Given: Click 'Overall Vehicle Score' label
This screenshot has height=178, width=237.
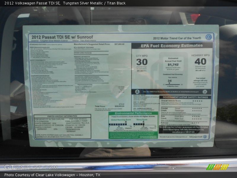Looking at the screenshot, I should tap(171, 101).
